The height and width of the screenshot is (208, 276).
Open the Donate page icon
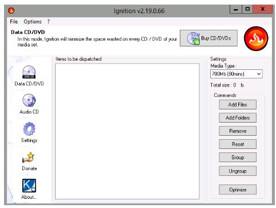pyautogui.click(x=29, y=157)
